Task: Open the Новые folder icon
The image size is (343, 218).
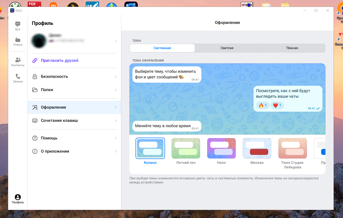Action: point(18,40)
